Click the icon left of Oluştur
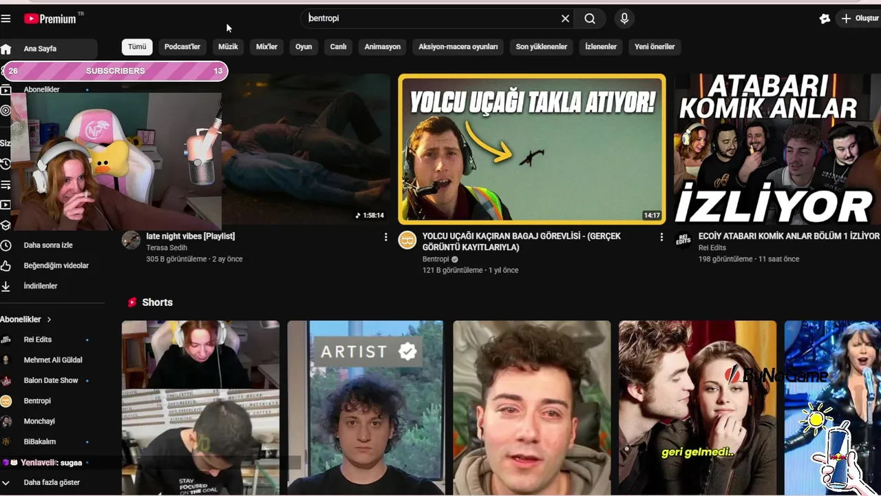The image size is (881, 496). [x=825, y=19]
